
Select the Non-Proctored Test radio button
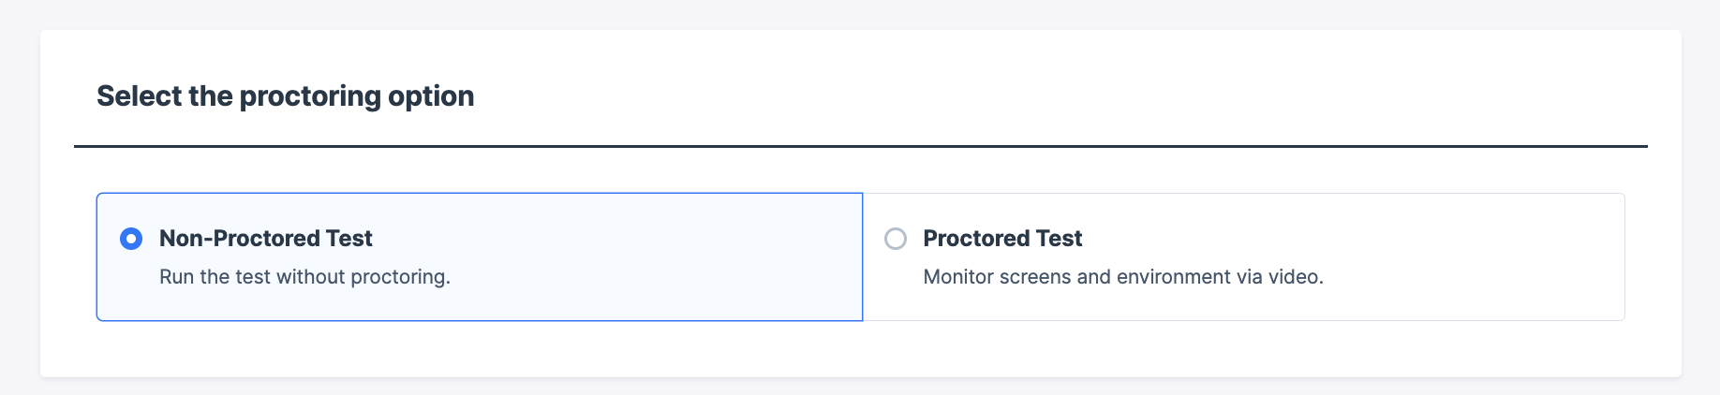[131, 239]
